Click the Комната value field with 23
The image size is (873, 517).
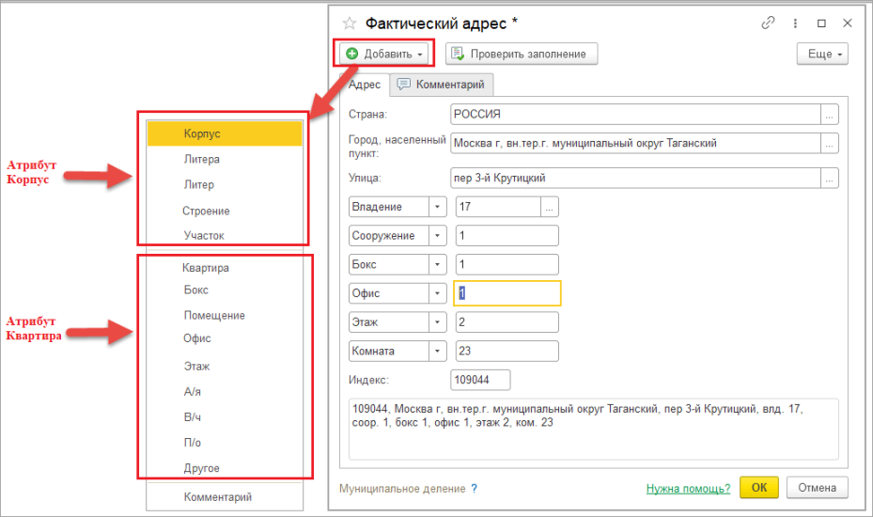click(507, 351)
